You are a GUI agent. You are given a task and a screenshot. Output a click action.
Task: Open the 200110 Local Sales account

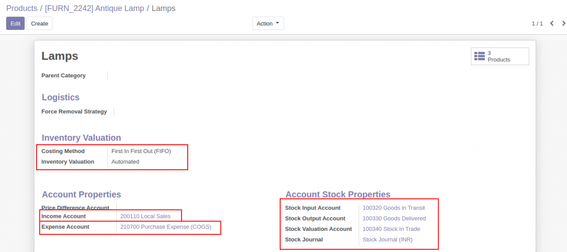click(146, 216)
